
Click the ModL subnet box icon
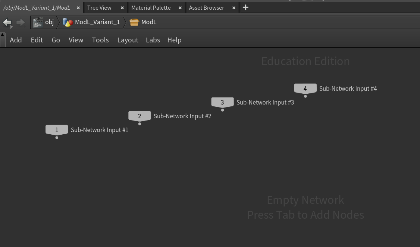tap(134, 22)
